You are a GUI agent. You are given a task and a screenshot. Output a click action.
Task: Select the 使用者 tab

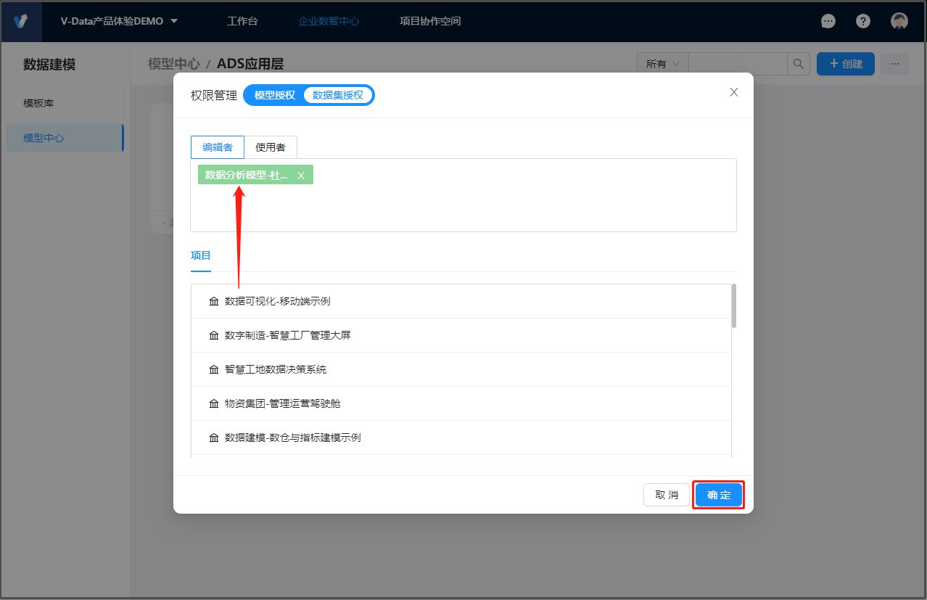(x=271, y=147)
